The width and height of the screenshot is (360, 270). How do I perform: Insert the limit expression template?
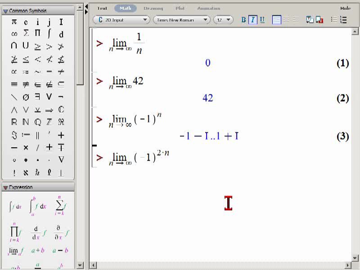point(15,251)
